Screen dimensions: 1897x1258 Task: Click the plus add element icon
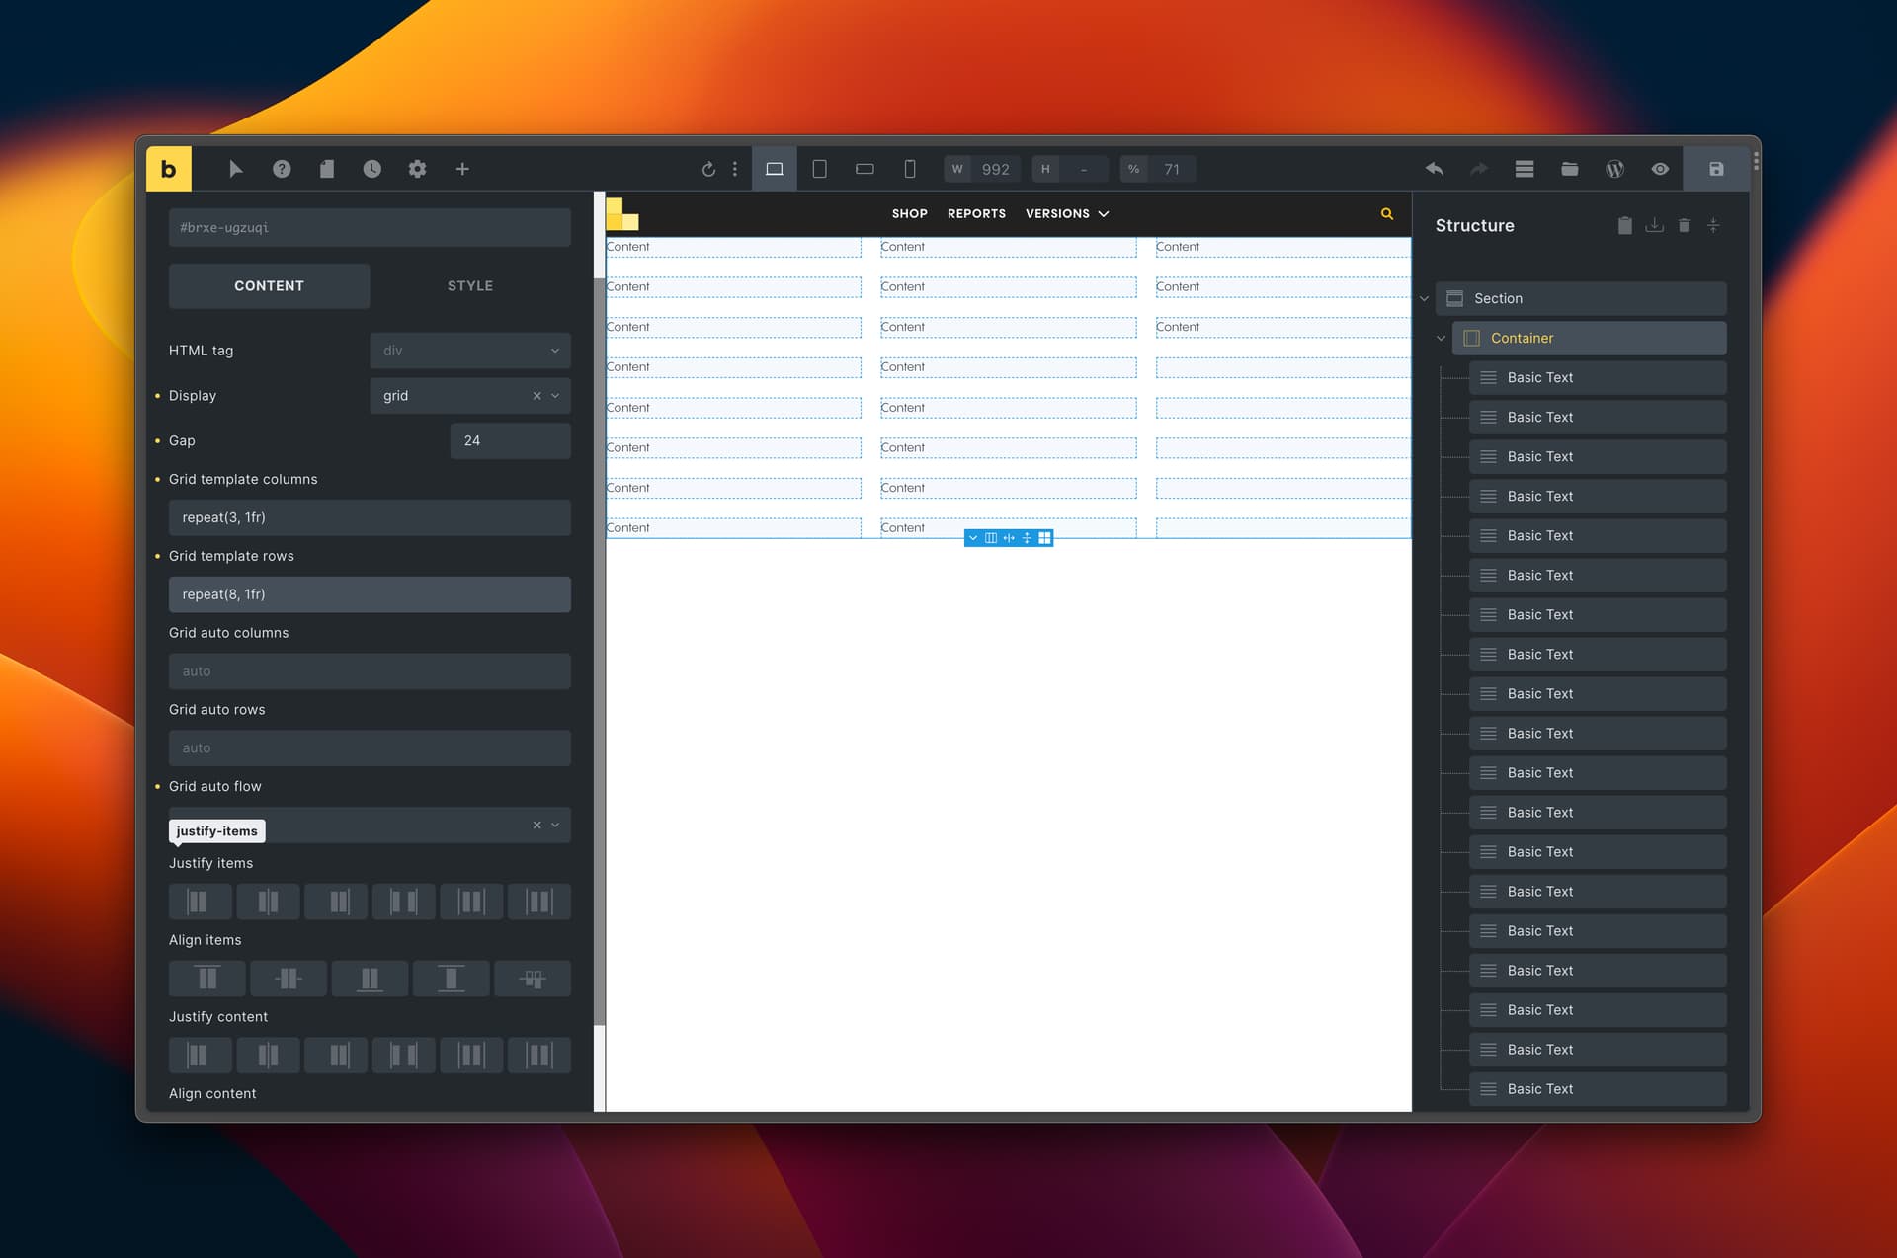(x=462, y=169)
